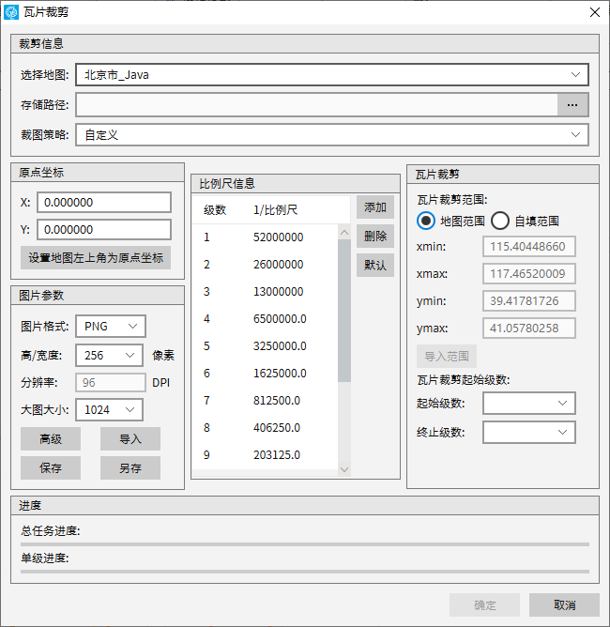Image resolution: width=610 pixels, height=627 pixels.
Task: Select the 地图范围 radio option
Action: (427, 221)
